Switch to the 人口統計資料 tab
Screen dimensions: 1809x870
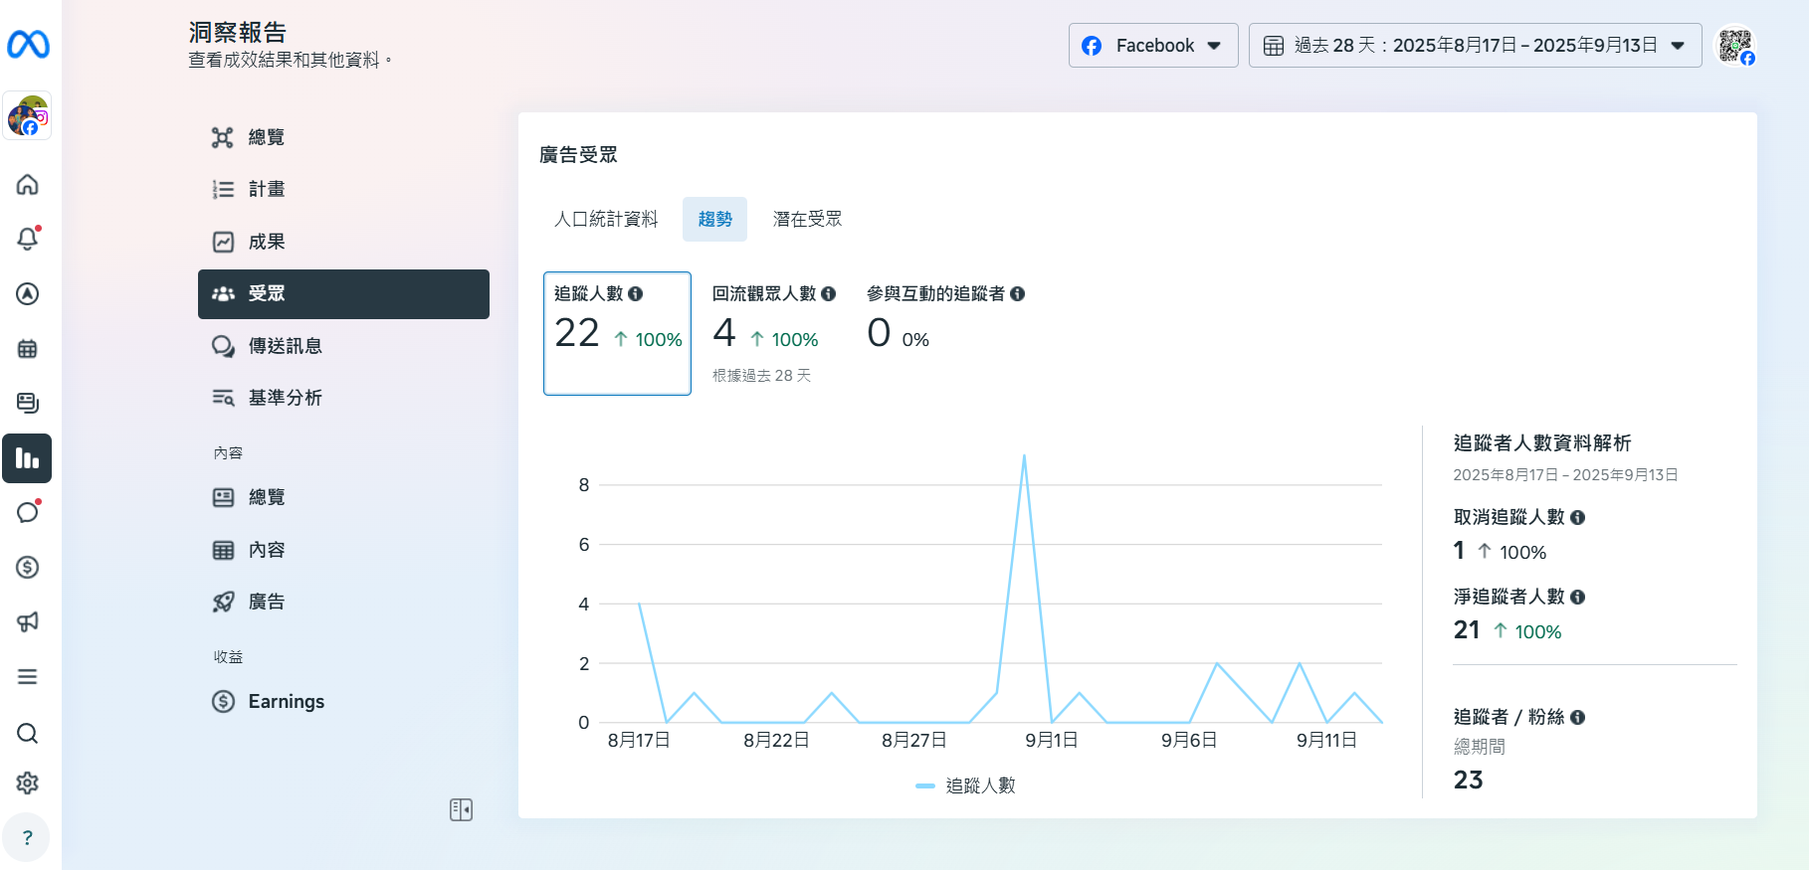(606, 219)
